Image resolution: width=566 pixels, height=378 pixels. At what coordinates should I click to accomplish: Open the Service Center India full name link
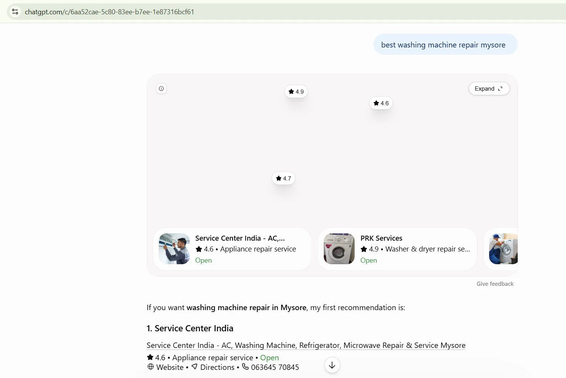click(x=306, y=346)
